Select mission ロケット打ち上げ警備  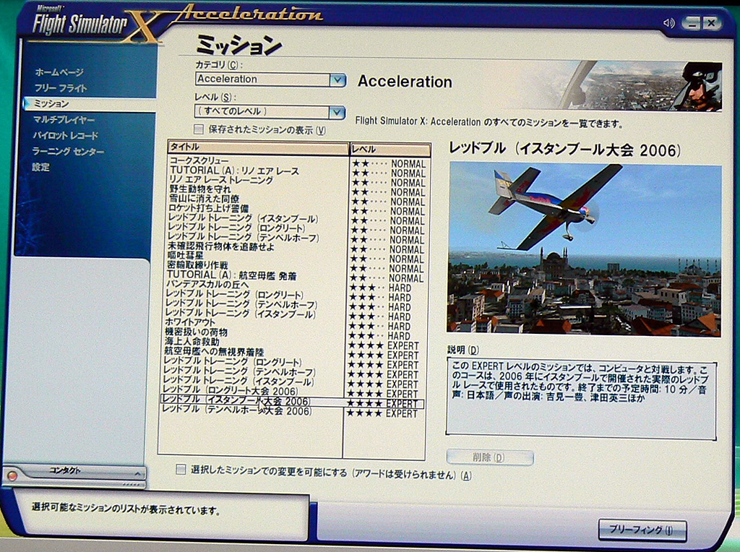tap(208, 208)
